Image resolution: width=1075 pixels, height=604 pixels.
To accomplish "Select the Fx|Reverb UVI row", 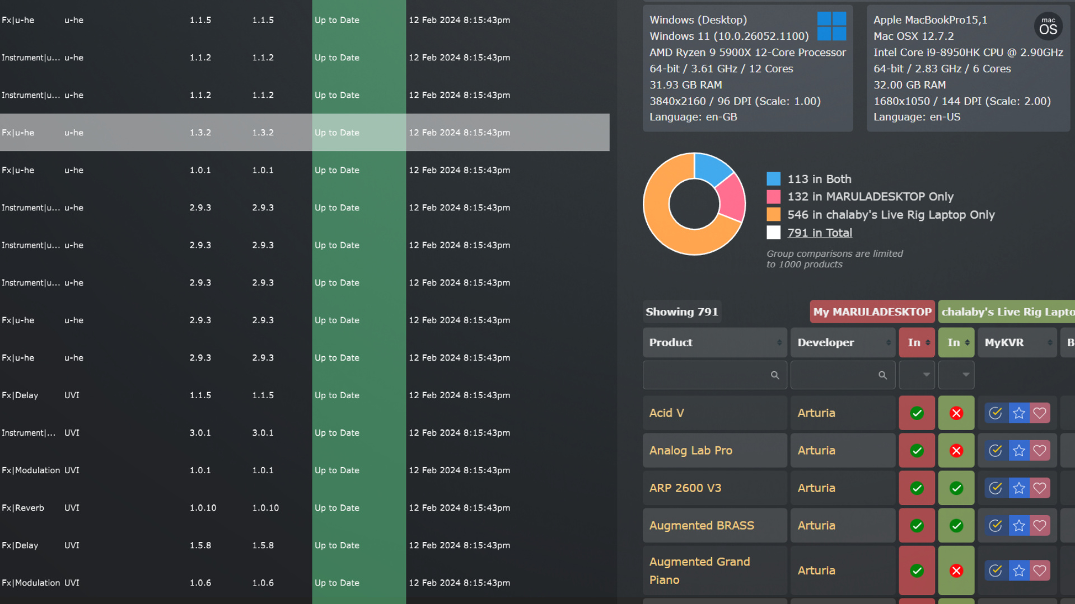I will click(x=305, y=508).
